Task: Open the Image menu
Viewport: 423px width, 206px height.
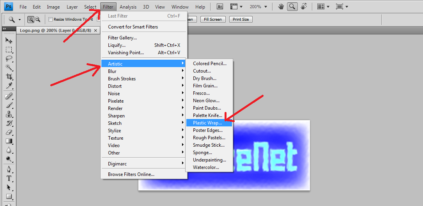Action: point(53,7)
